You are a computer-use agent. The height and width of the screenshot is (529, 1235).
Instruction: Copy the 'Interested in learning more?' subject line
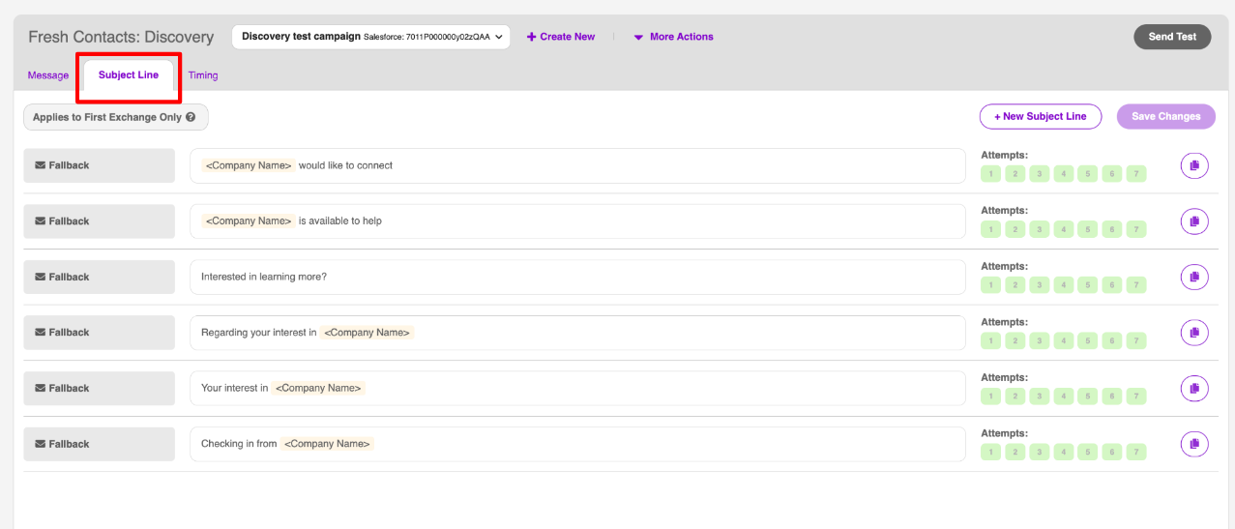tap(1194, 277)
